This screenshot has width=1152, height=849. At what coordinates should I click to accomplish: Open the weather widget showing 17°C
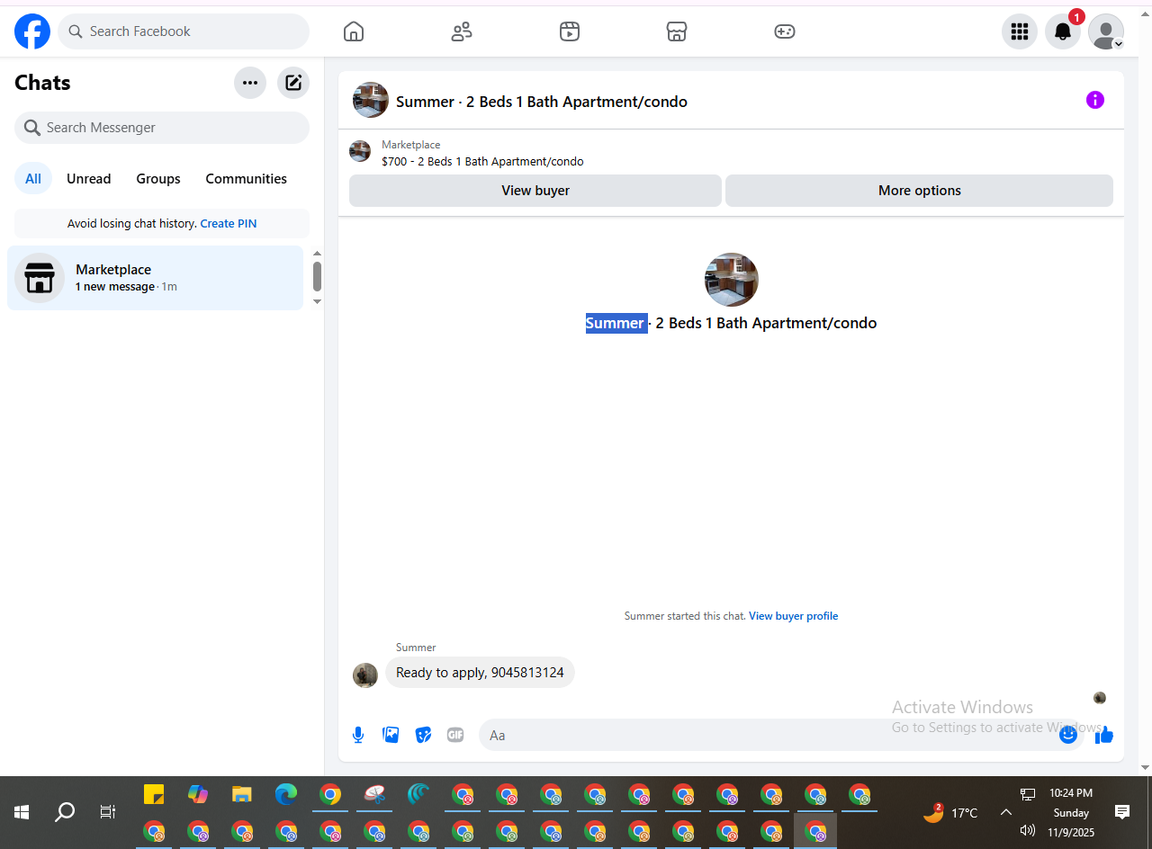pos(951,813)
